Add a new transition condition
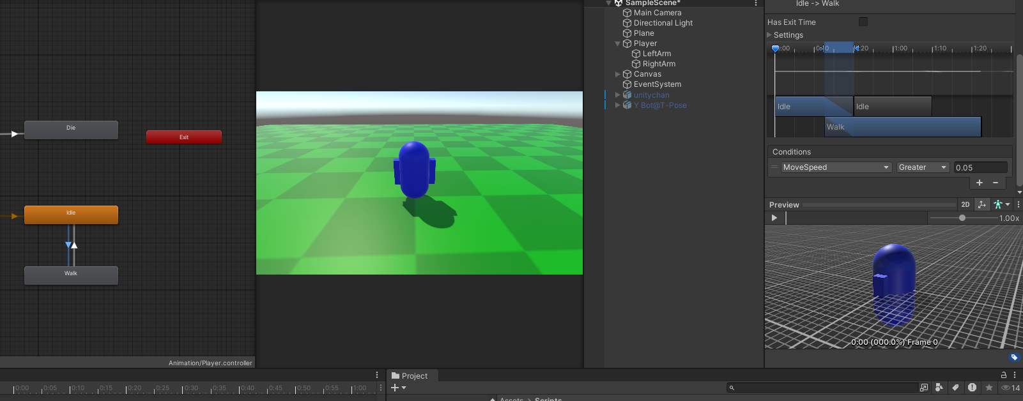 tap(979, 183)
